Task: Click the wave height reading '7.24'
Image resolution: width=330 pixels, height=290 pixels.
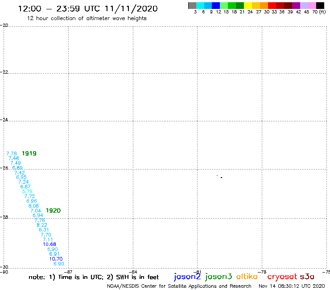Action: point(24,182)
